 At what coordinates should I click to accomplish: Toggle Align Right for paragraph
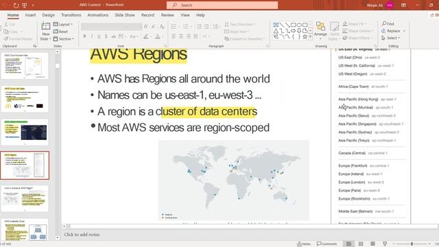point(188,36)
